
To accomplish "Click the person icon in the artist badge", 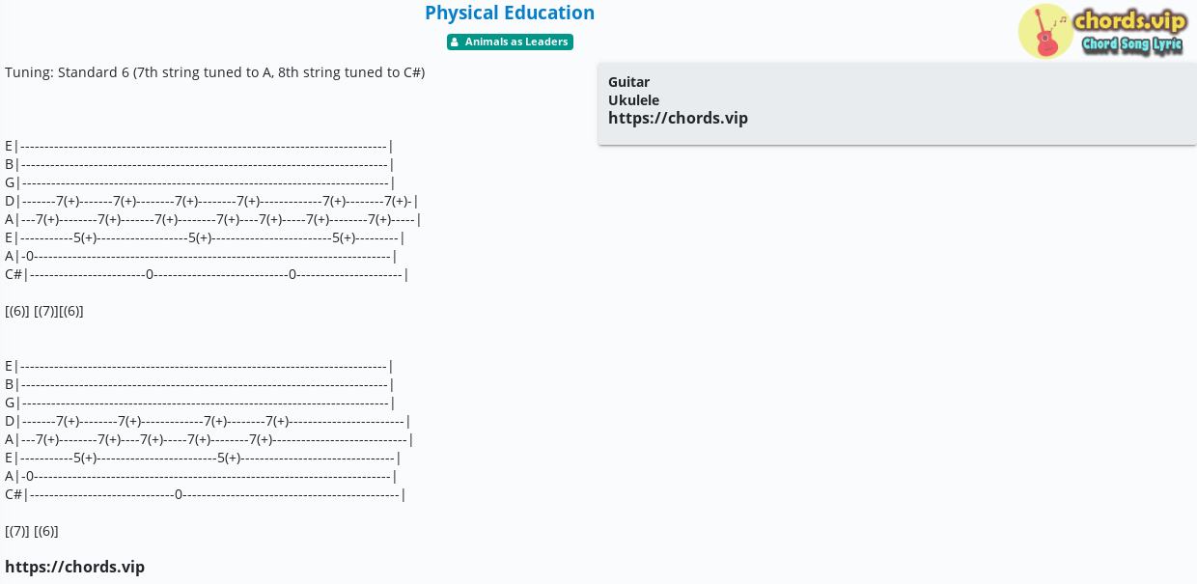I will 455,42.
